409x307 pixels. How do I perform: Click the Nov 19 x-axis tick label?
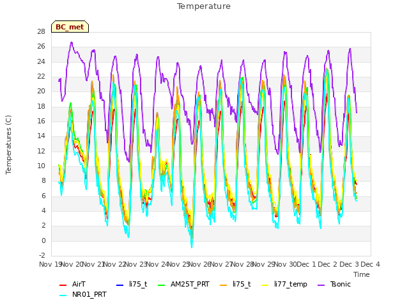pyautogui.click(x=50, y=264)
